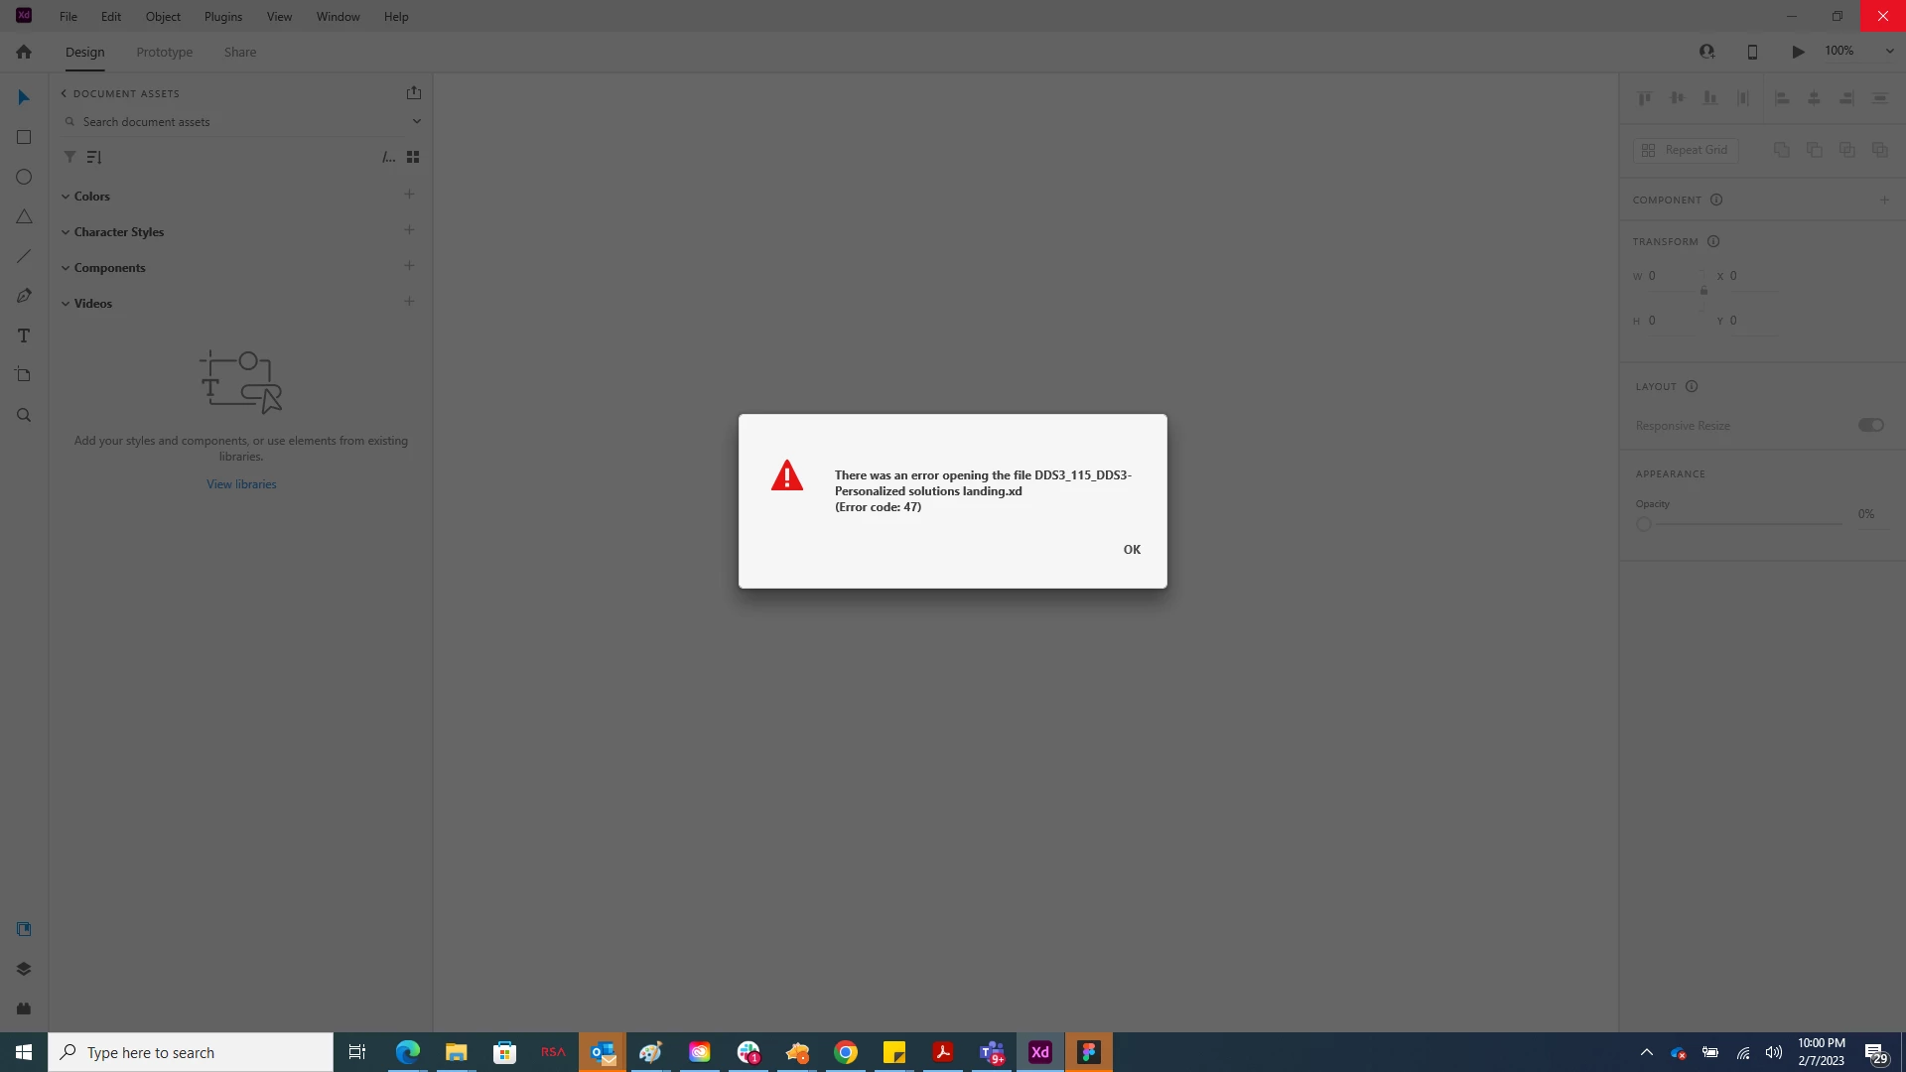Screen dimensions: 1906x1072
Task: Click OK on the error dialog
Action: (1132, 550)
